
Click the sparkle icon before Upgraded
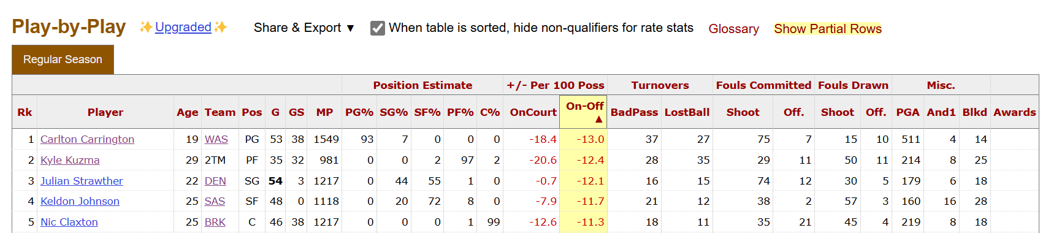tap(146, 27)
